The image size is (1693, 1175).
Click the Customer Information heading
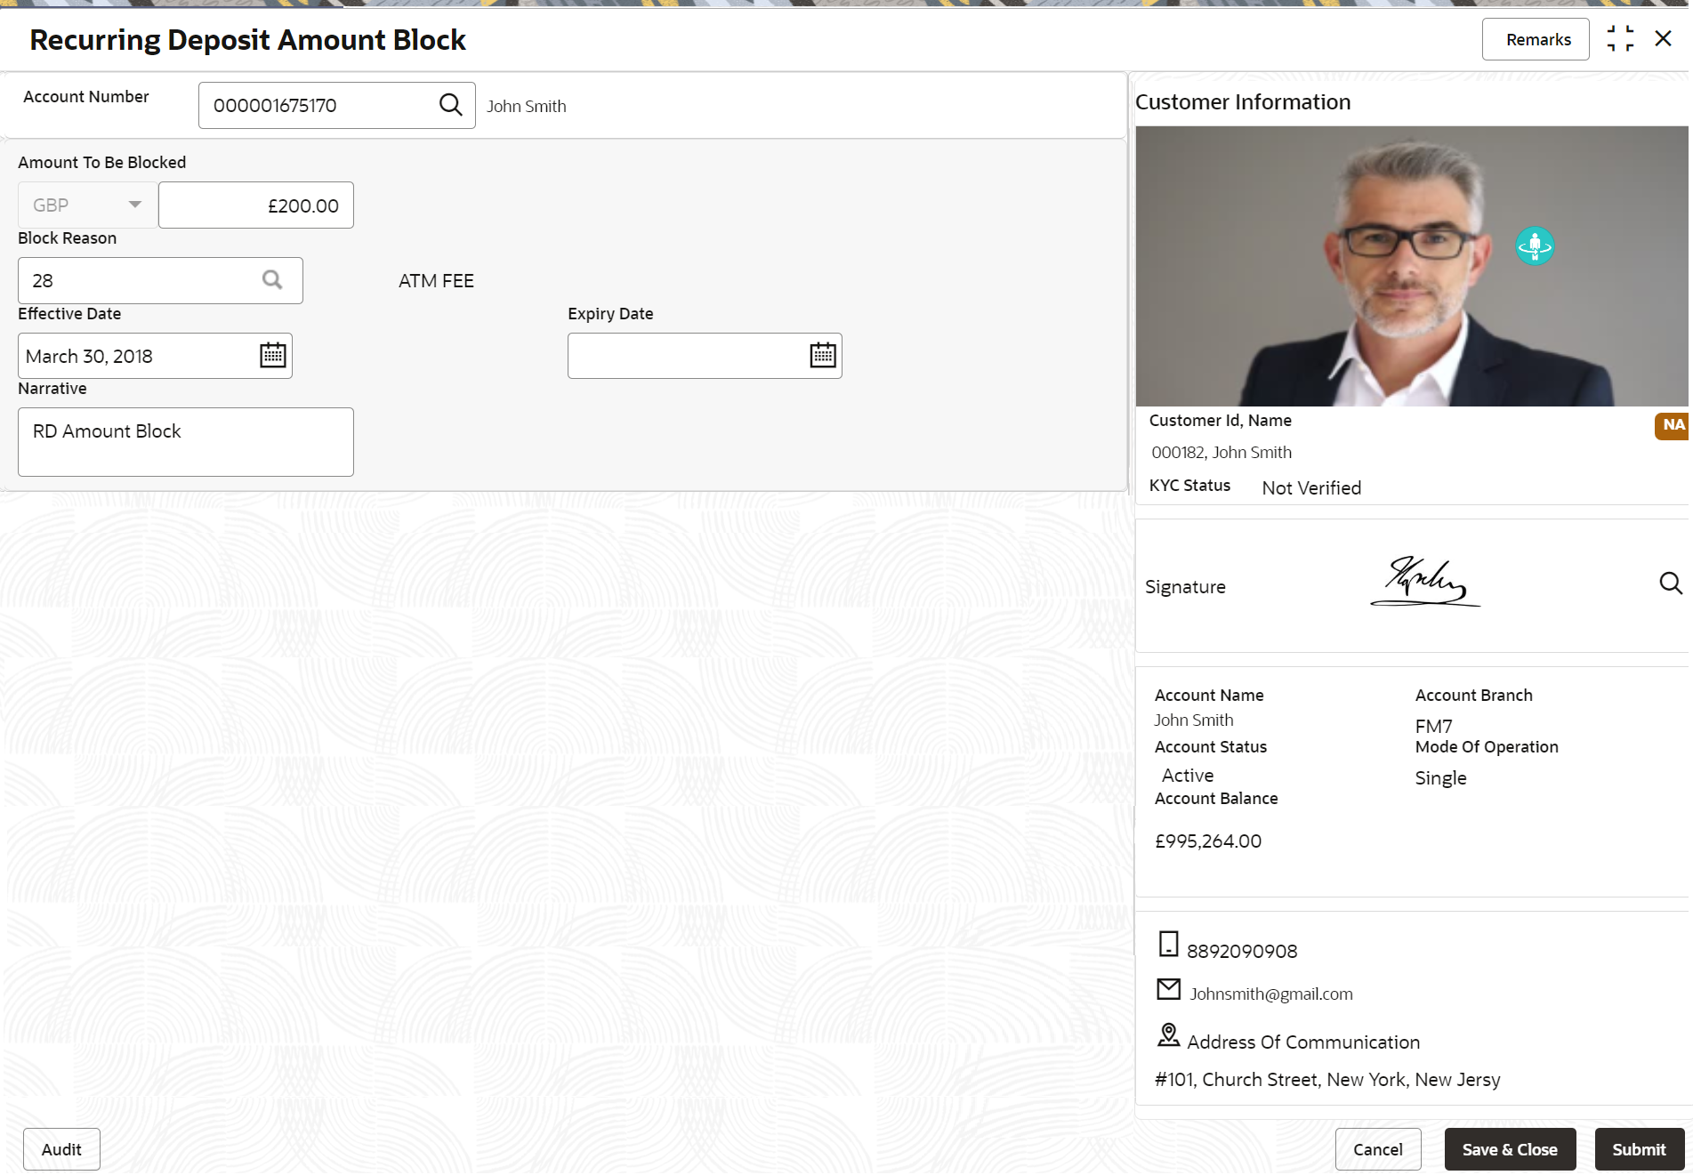coord(1243,102)
